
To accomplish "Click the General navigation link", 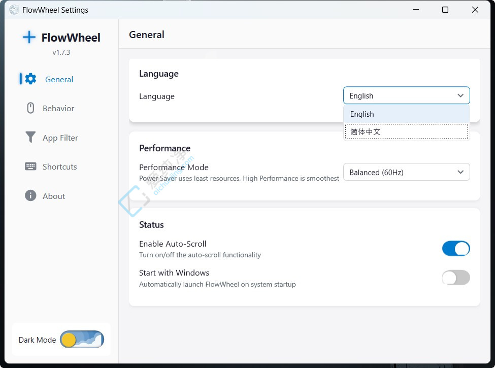I will tap(59, 79).
